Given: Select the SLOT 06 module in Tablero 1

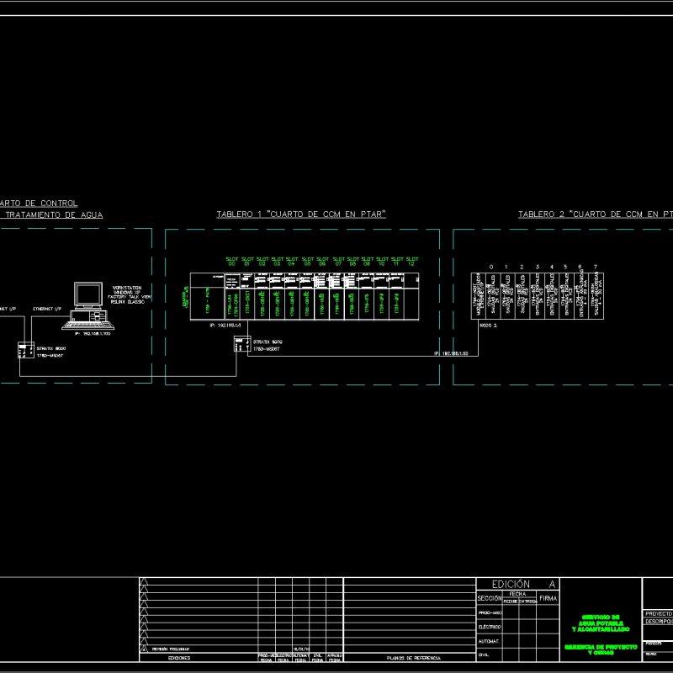Looking at the screenshot, I should point(321,302).
